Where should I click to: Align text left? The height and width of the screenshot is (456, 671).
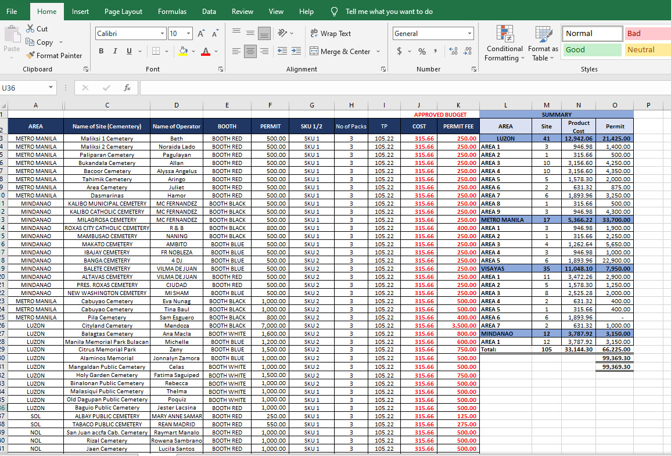pos(236,51)
